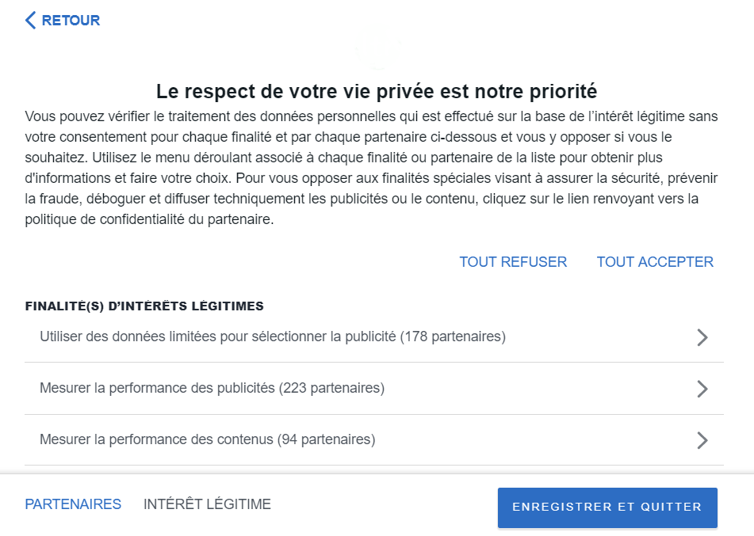Reject all with TOUT REFUSER
The height and width of the screenshot is (536, 754).
[x=513, y=262]
